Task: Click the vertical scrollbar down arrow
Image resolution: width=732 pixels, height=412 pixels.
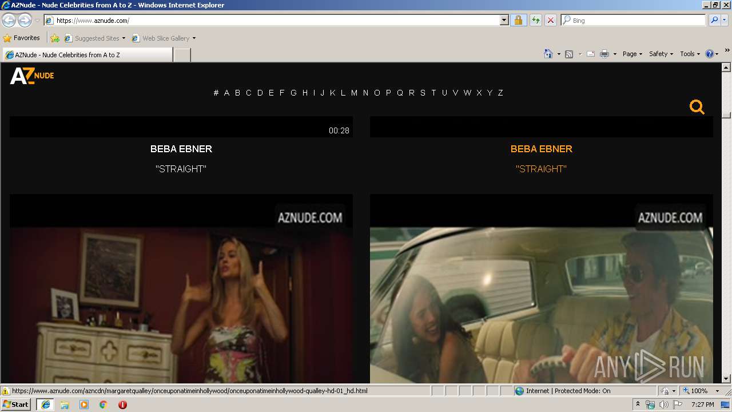Action: pyautogui.click(x=726, y=378)
